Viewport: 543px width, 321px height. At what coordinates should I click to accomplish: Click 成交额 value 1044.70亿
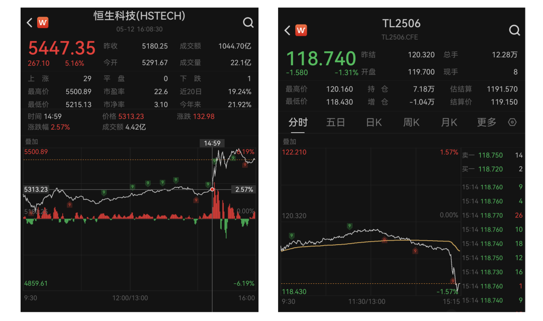tap(234, 46)
